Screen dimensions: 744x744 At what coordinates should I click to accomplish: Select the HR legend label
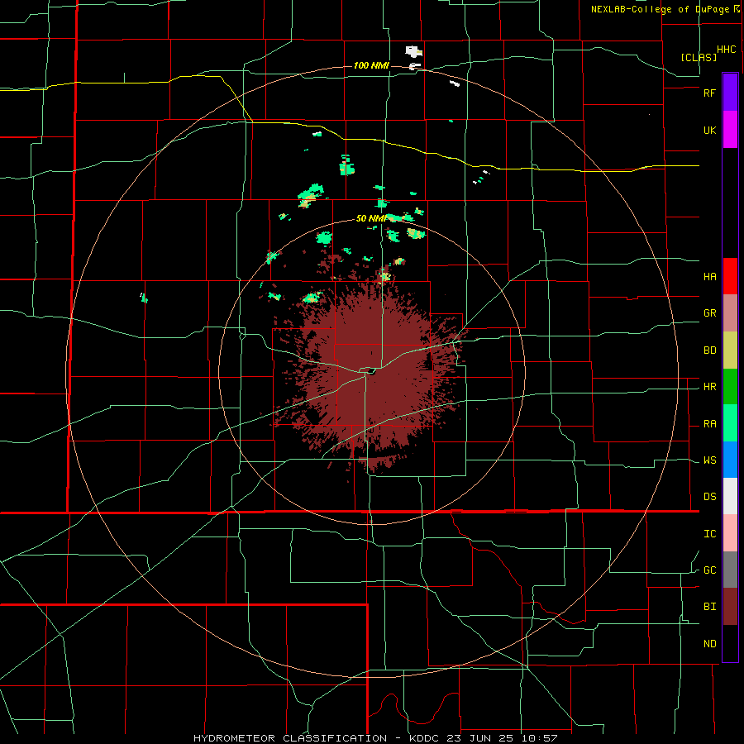coord(709,387)
